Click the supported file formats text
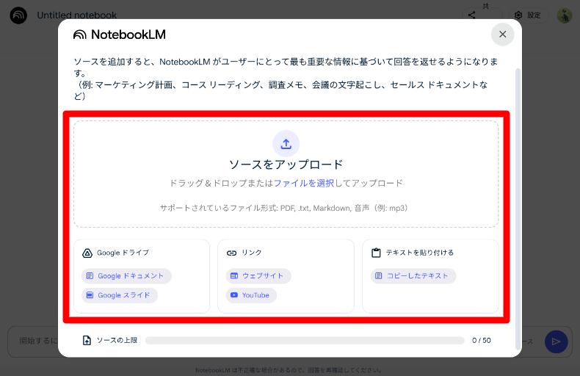 tap(283, 208)
